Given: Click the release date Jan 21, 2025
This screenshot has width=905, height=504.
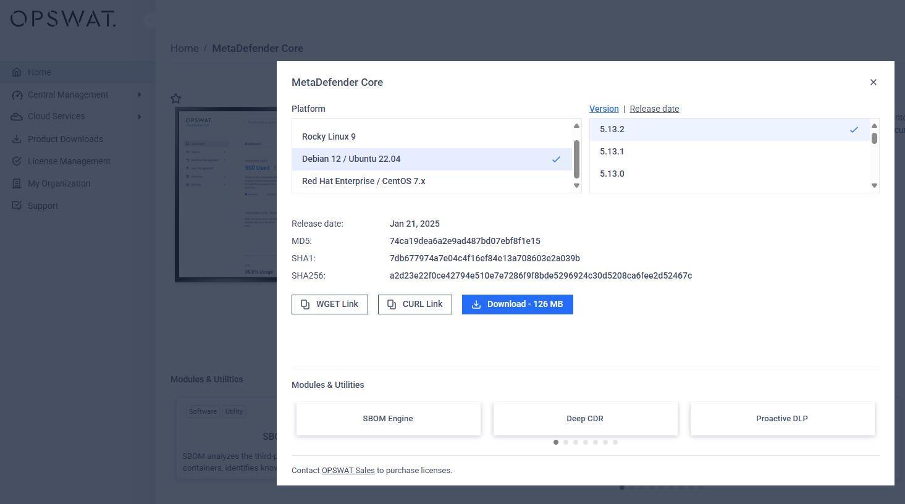Looking at the screenshot, I should (415, 224).
